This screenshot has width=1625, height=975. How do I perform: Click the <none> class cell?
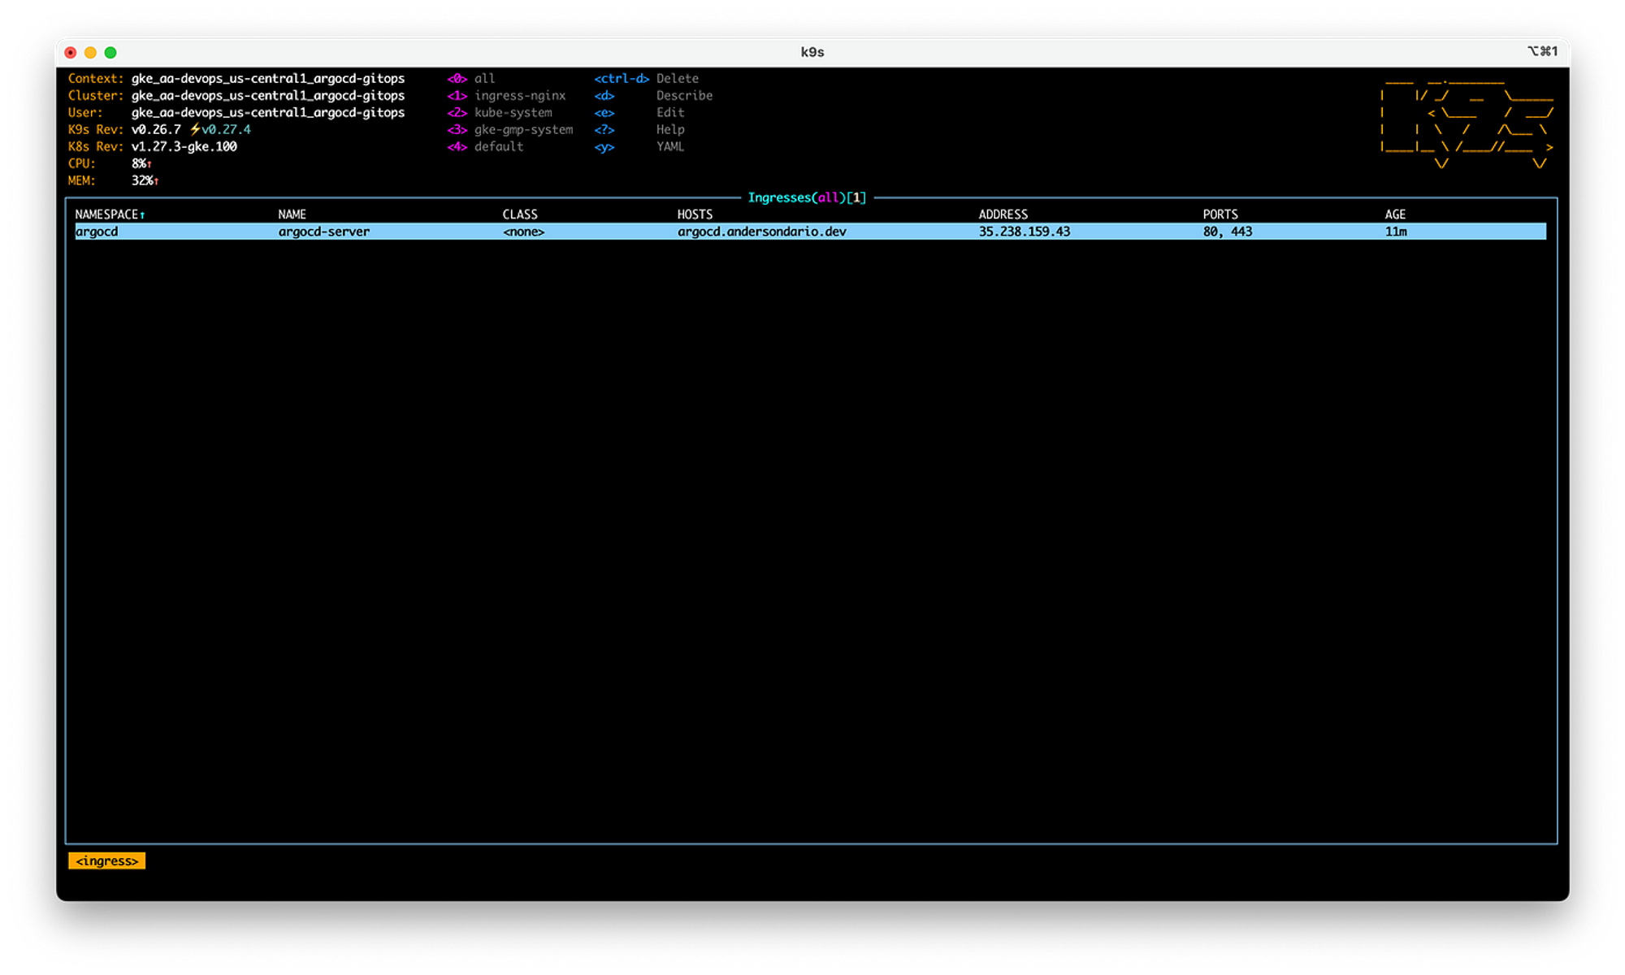pyautogui.click(x=523, y=232)
